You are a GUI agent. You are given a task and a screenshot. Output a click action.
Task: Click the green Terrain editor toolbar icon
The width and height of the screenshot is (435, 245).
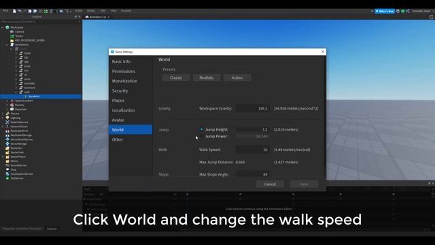click(46, 11)
